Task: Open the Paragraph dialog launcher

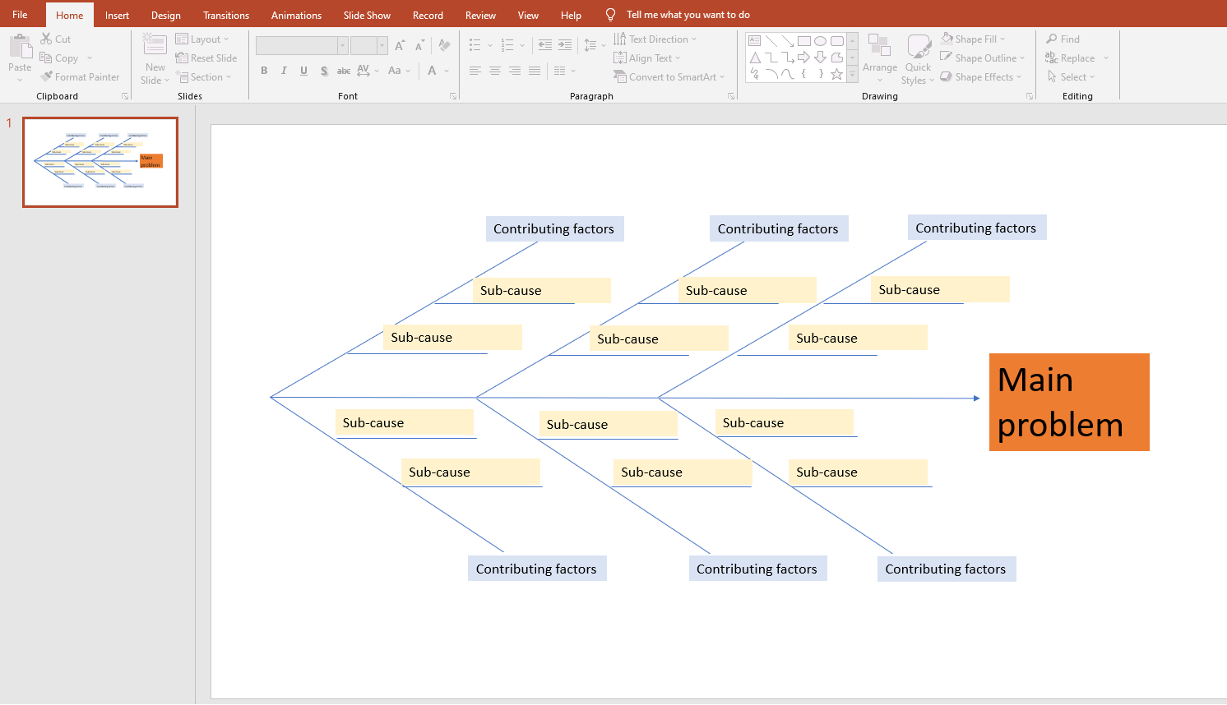Action: tap(731, 96)
